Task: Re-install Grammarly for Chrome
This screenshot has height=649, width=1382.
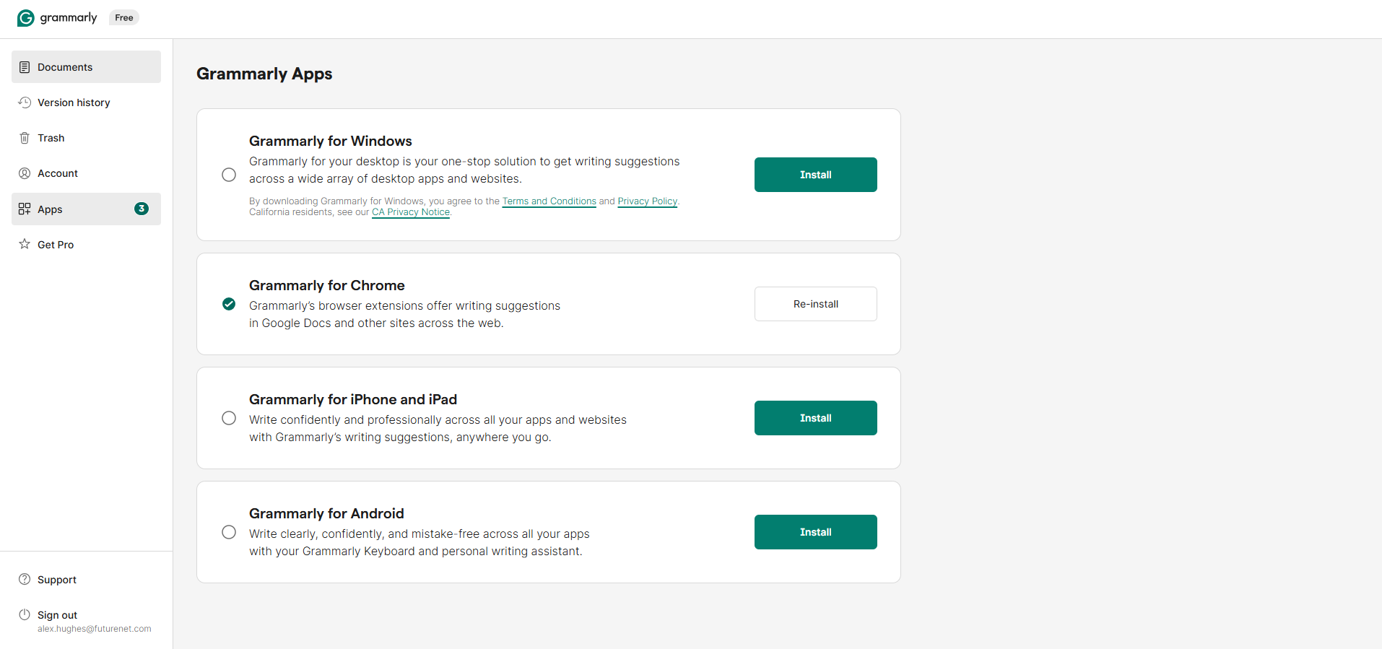Action: pos(815,303)
